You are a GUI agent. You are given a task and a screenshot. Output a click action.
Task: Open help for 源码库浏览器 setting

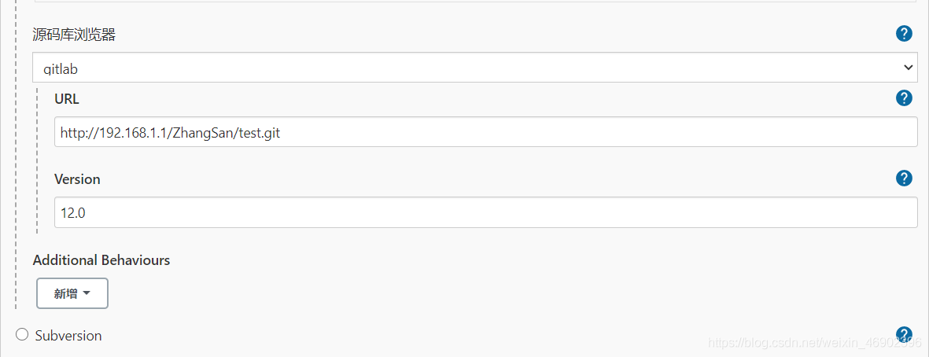[x=904, y=33]
